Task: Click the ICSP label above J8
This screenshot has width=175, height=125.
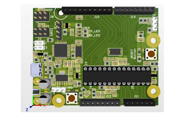Action: pos(49,10)
